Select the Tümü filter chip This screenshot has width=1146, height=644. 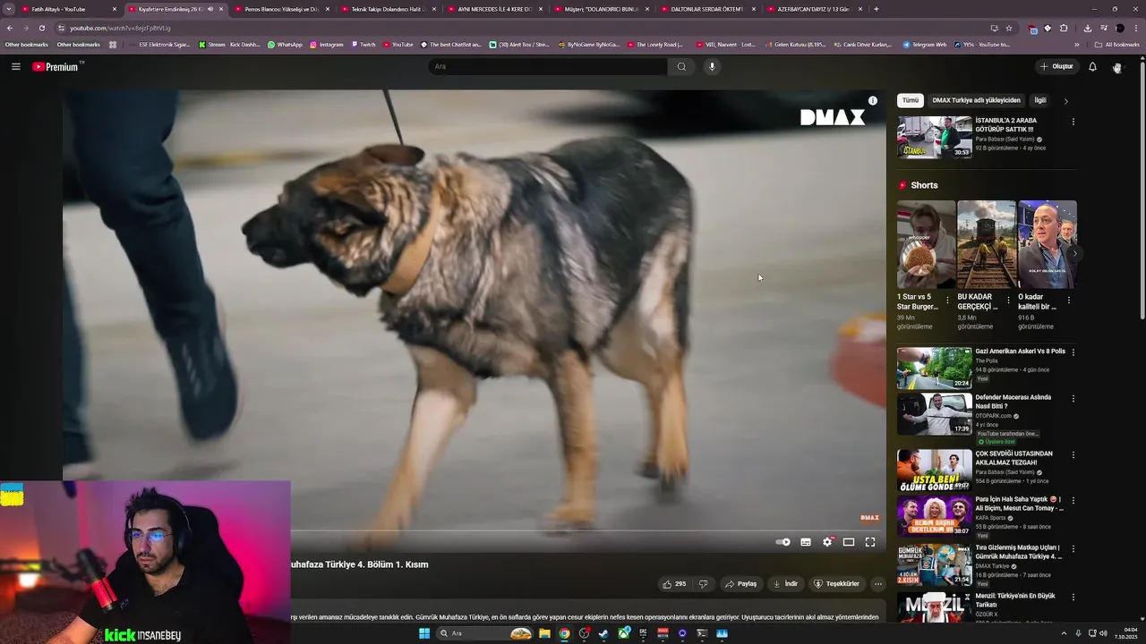tap(910, 100)
